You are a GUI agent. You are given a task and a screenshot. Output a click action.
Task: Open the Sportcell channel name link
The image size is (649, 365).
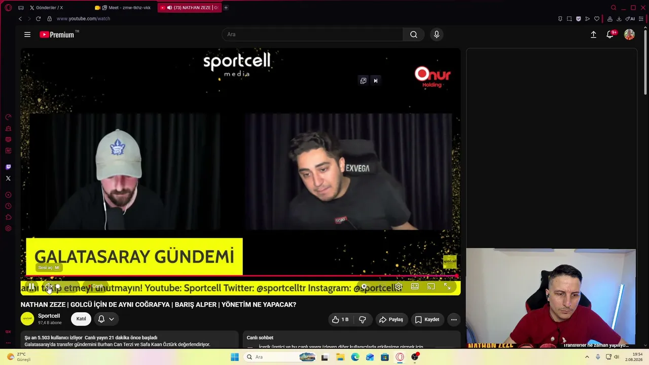(x=49, y=316)
